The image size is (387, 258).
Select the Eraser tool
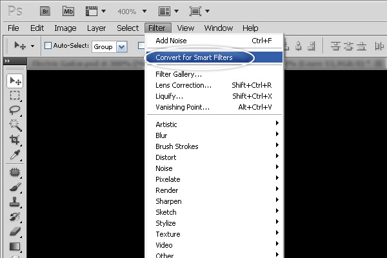pos(15,232)
